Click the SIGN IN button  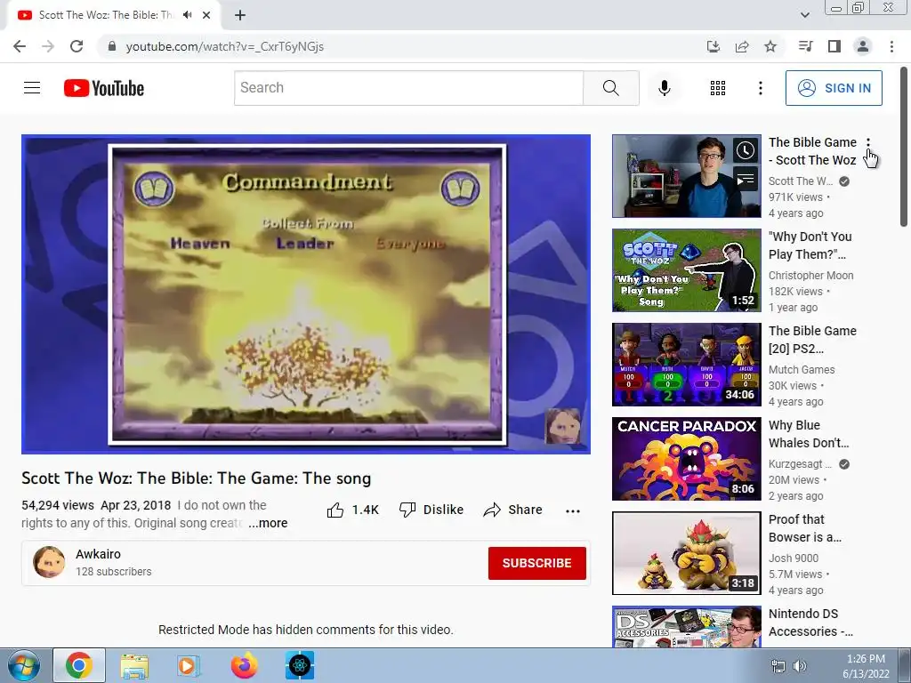(834, 88)
